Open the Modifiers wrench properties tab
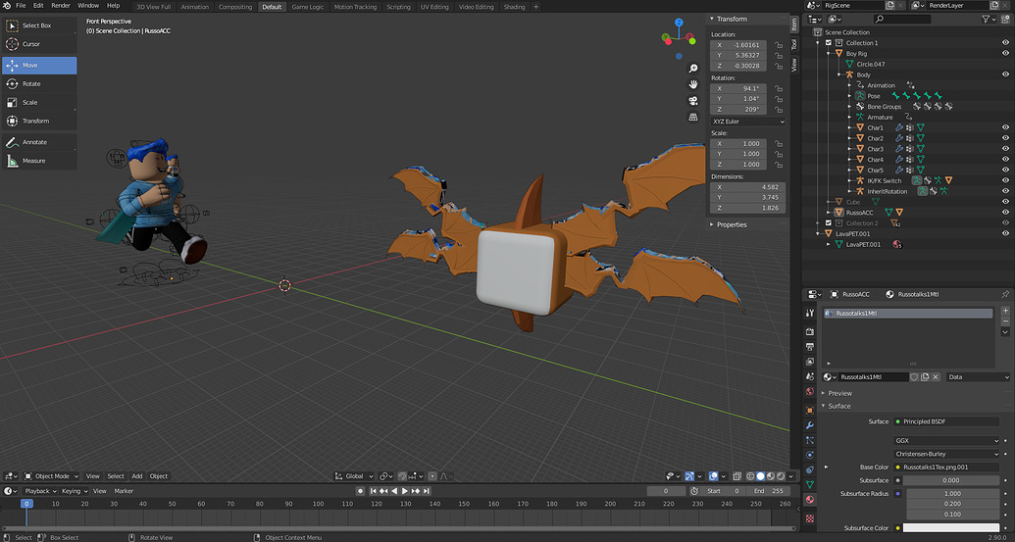 tap(810, 425)
